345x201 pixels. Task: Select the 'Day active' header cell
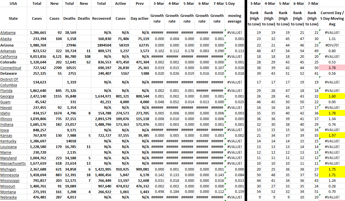tap(139, 18)
